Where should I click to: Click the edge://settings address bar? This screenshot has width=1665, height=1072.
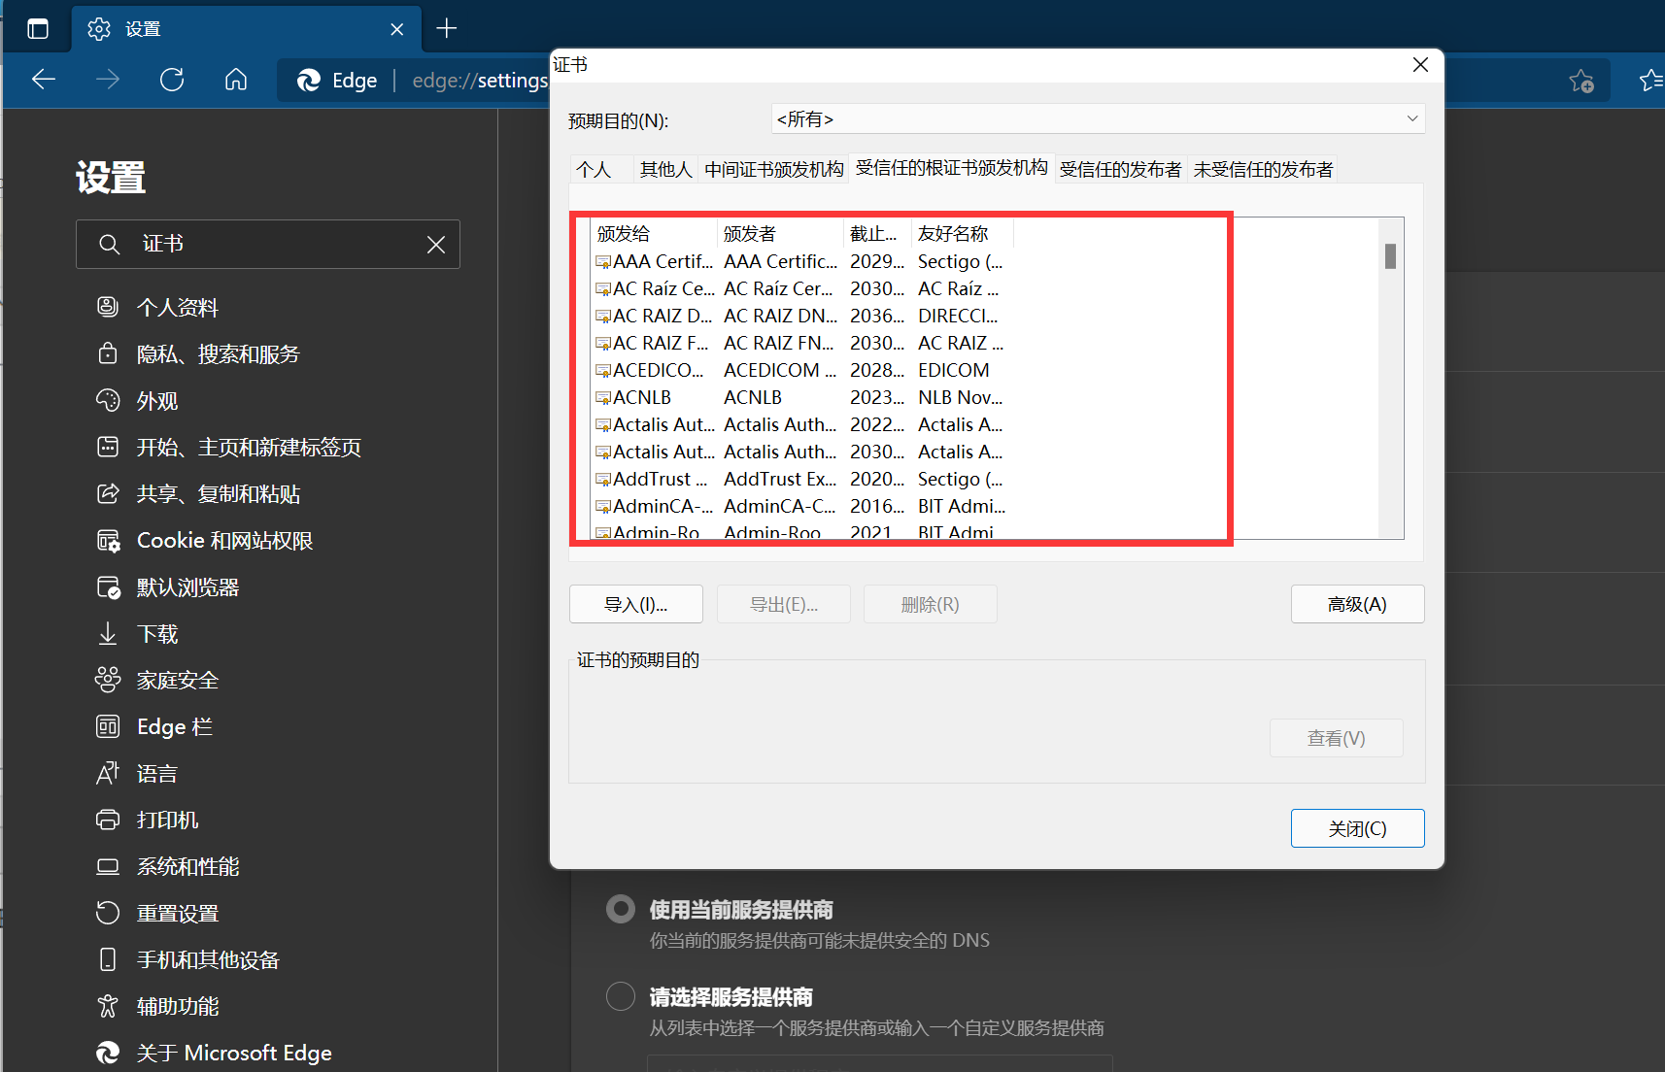click(x=479, y=81)
